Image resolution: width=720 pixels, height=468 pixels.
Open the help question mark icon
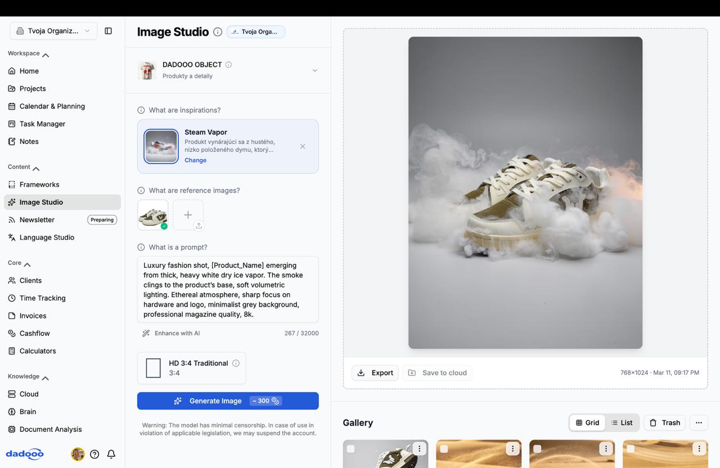coord(94,454)
